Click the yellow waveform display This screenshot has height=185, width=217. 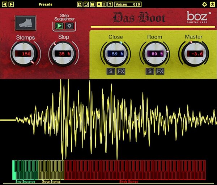pos(109,119)
